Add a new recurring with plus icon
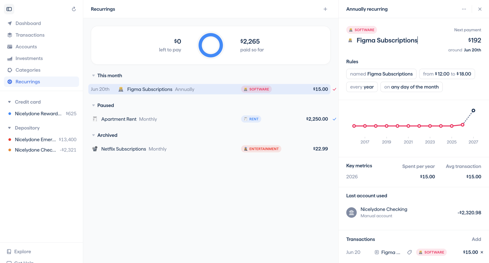Image resolution: width=489 pixels, height=263 pixels. click(x=325, y=9)
